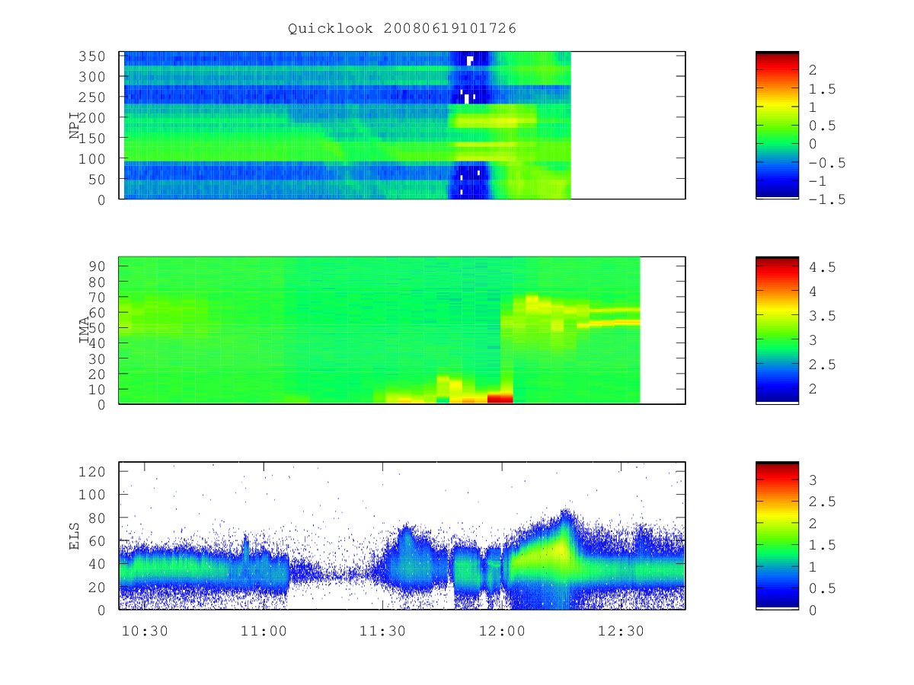The image size is (914, 685).
Task: Select the NPI axis label
Action: (75, 126)
